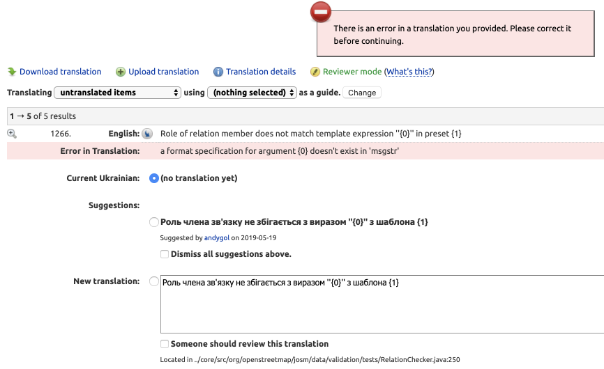Select the New translation radio button
The height and width of the screenshot is (369, 604).
click(x=154, y=281)
